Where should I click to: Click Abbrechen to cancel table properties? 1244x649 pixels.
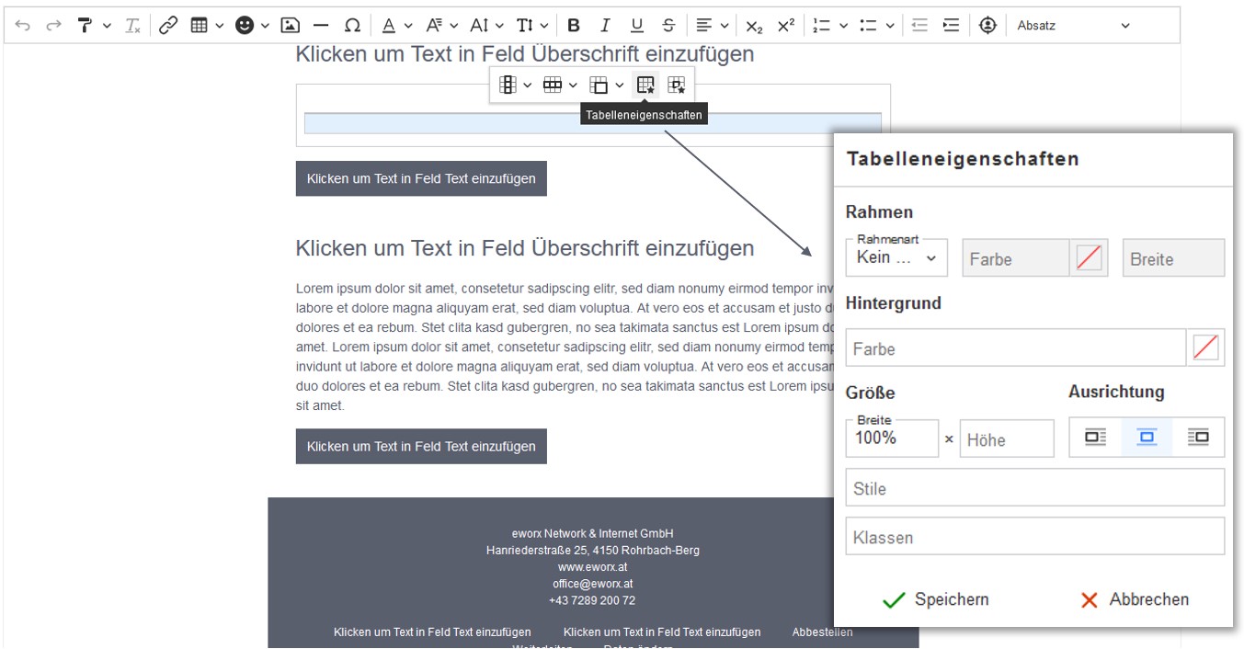point(1135,599)
